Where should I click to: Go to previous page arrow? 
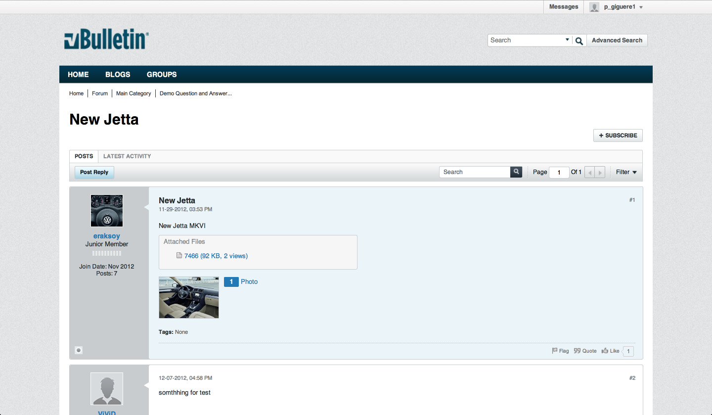tap(589, 172)
